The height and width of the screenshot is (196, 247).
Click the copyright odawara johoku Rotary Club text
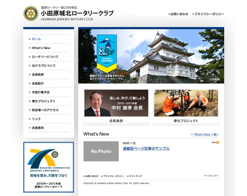pos(117,183)
